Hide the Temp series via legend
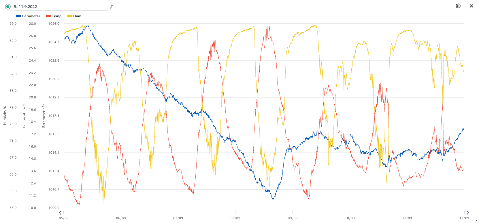Image resolution: width=479 pixels, height=223 pixels. [x=56, y=16]
